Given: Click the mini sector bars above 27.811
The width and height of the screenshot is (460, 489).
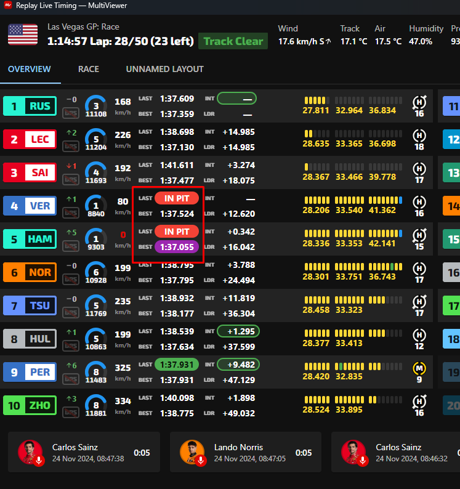Looking at the screenshot, I should pos(317,100).
